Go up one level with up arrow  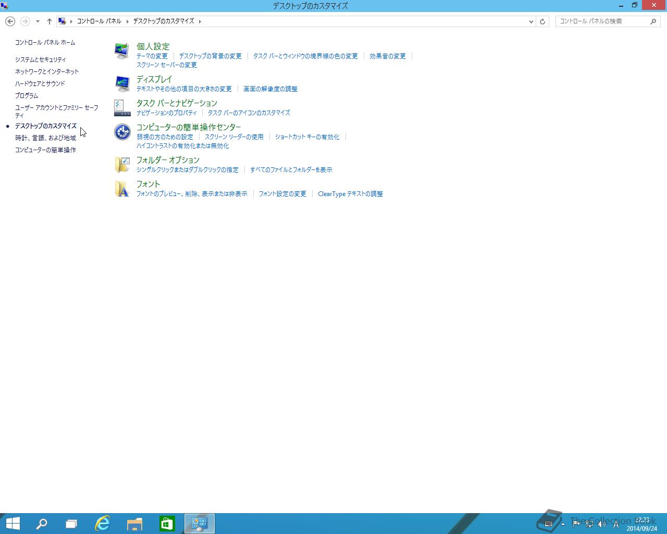coord(50,21)
